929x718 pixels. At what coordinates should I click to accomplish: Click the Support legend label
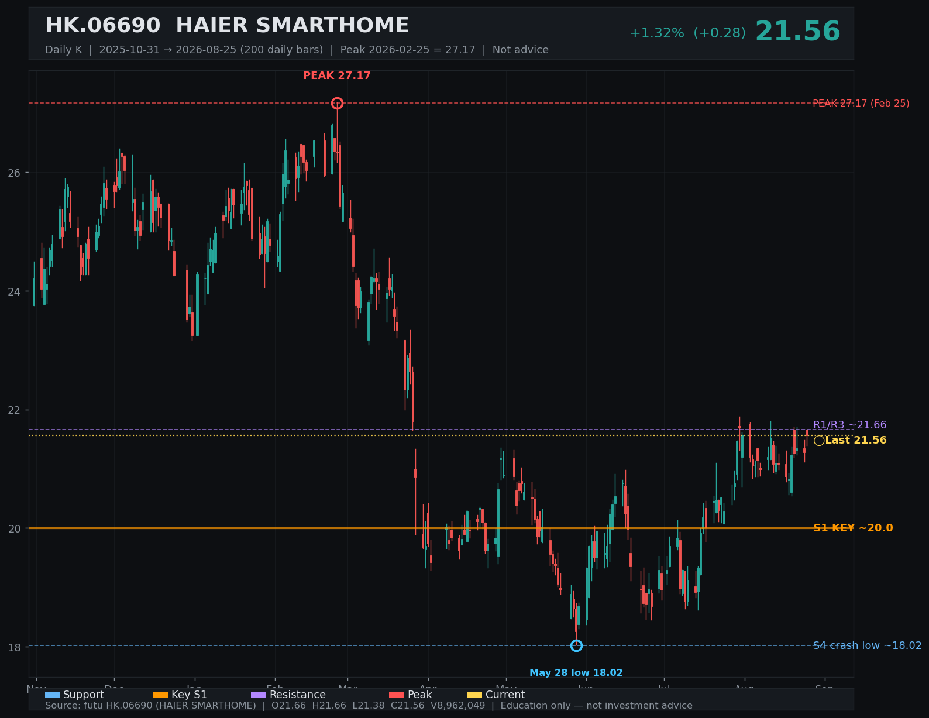(84, 695)
